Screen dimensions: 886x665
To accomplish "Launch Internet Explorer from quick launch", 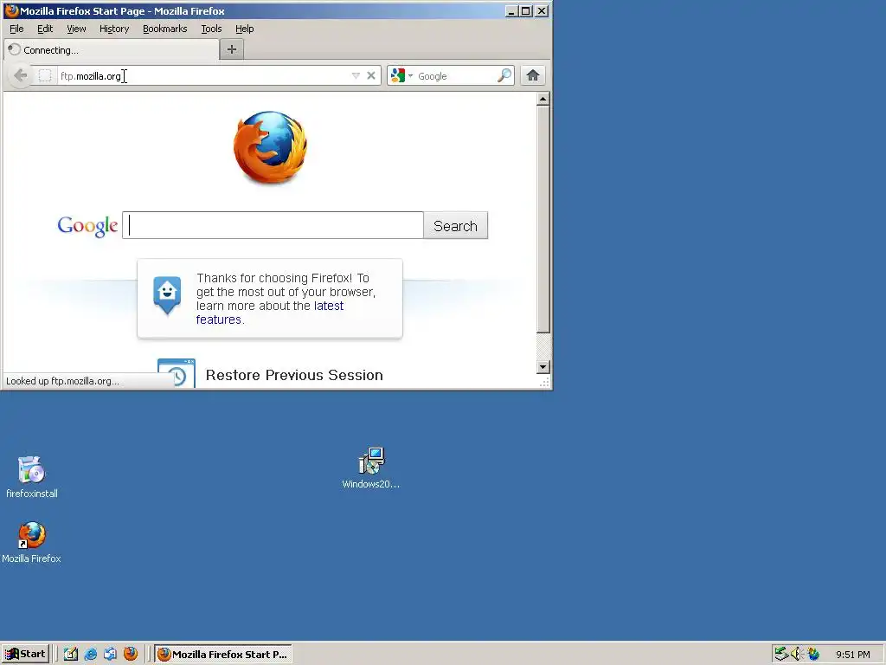I will [90, 655].
